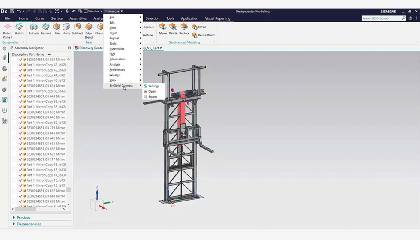Select the Unite tool
The image size is (420, 240).
click(66, 29)
